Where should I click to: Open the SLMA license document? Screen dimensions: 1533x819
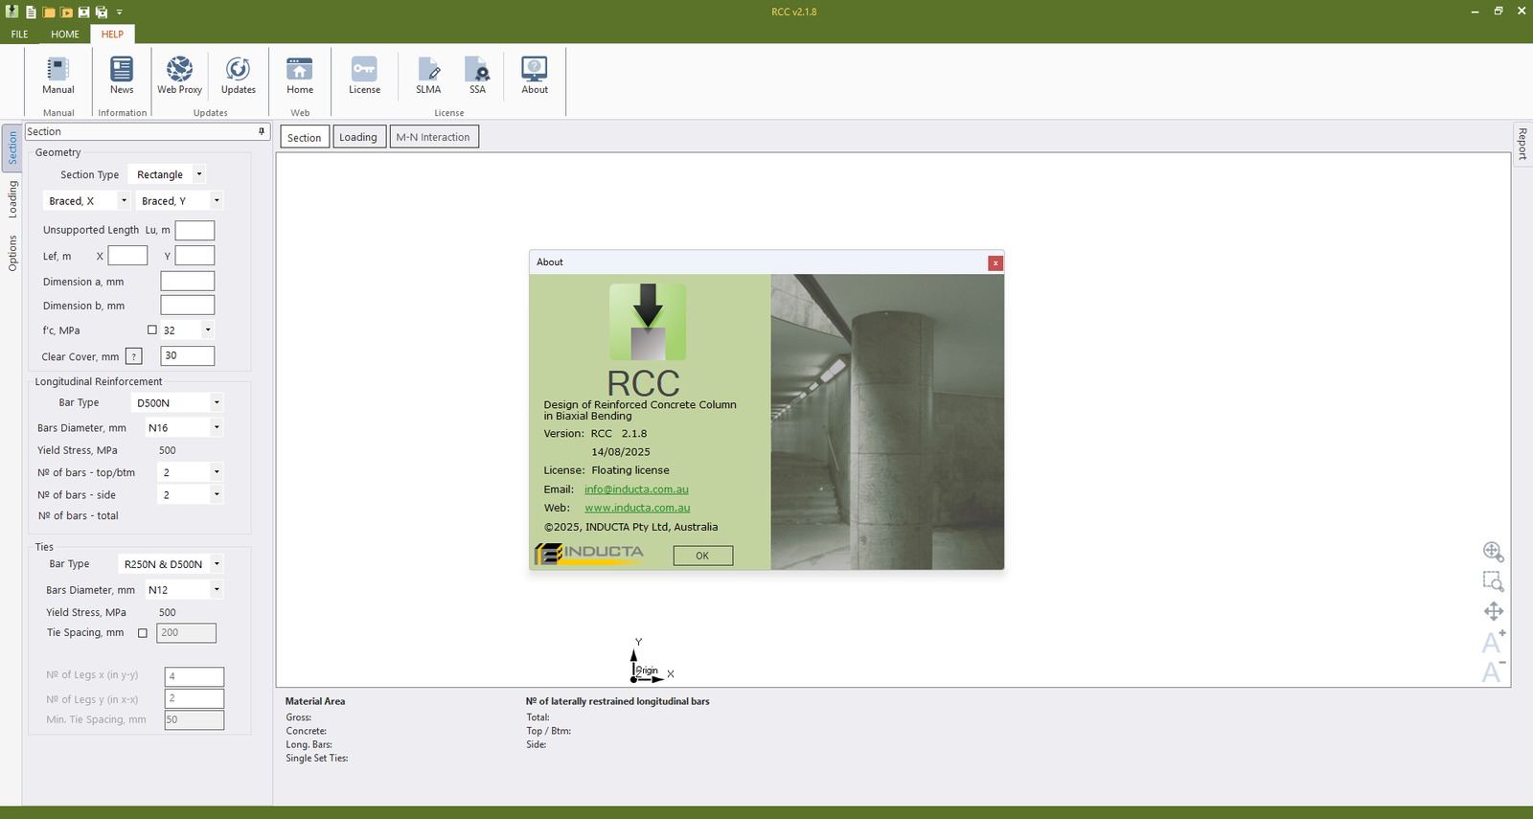point(428,76)
